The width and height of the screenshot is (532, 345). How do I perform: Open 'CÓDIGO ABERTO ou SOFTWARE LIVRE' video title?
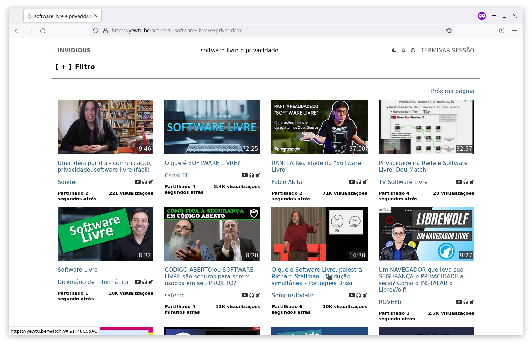point(209,276)
